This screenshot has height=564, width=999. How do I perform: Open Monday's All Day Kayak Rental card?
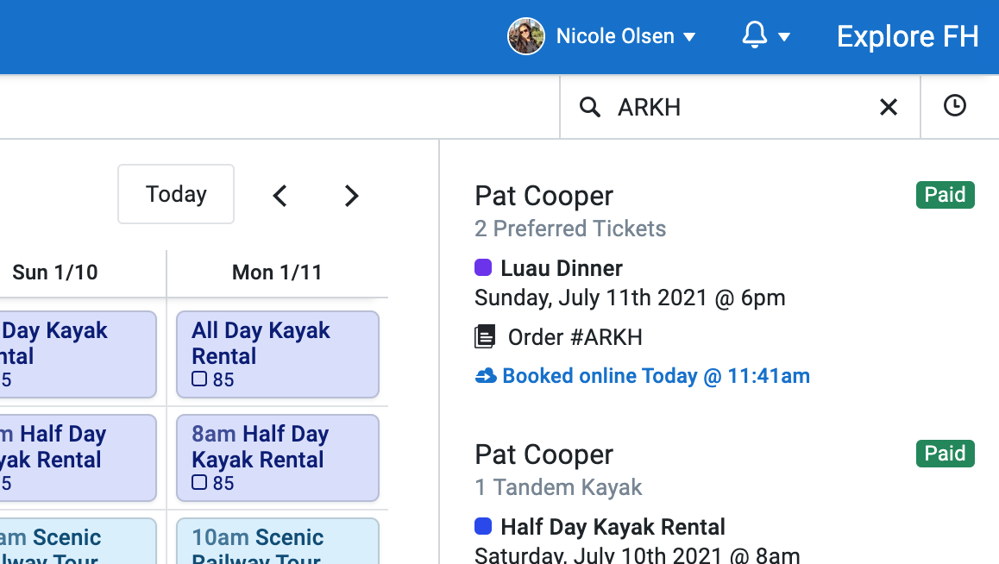[x=278, y=354]
